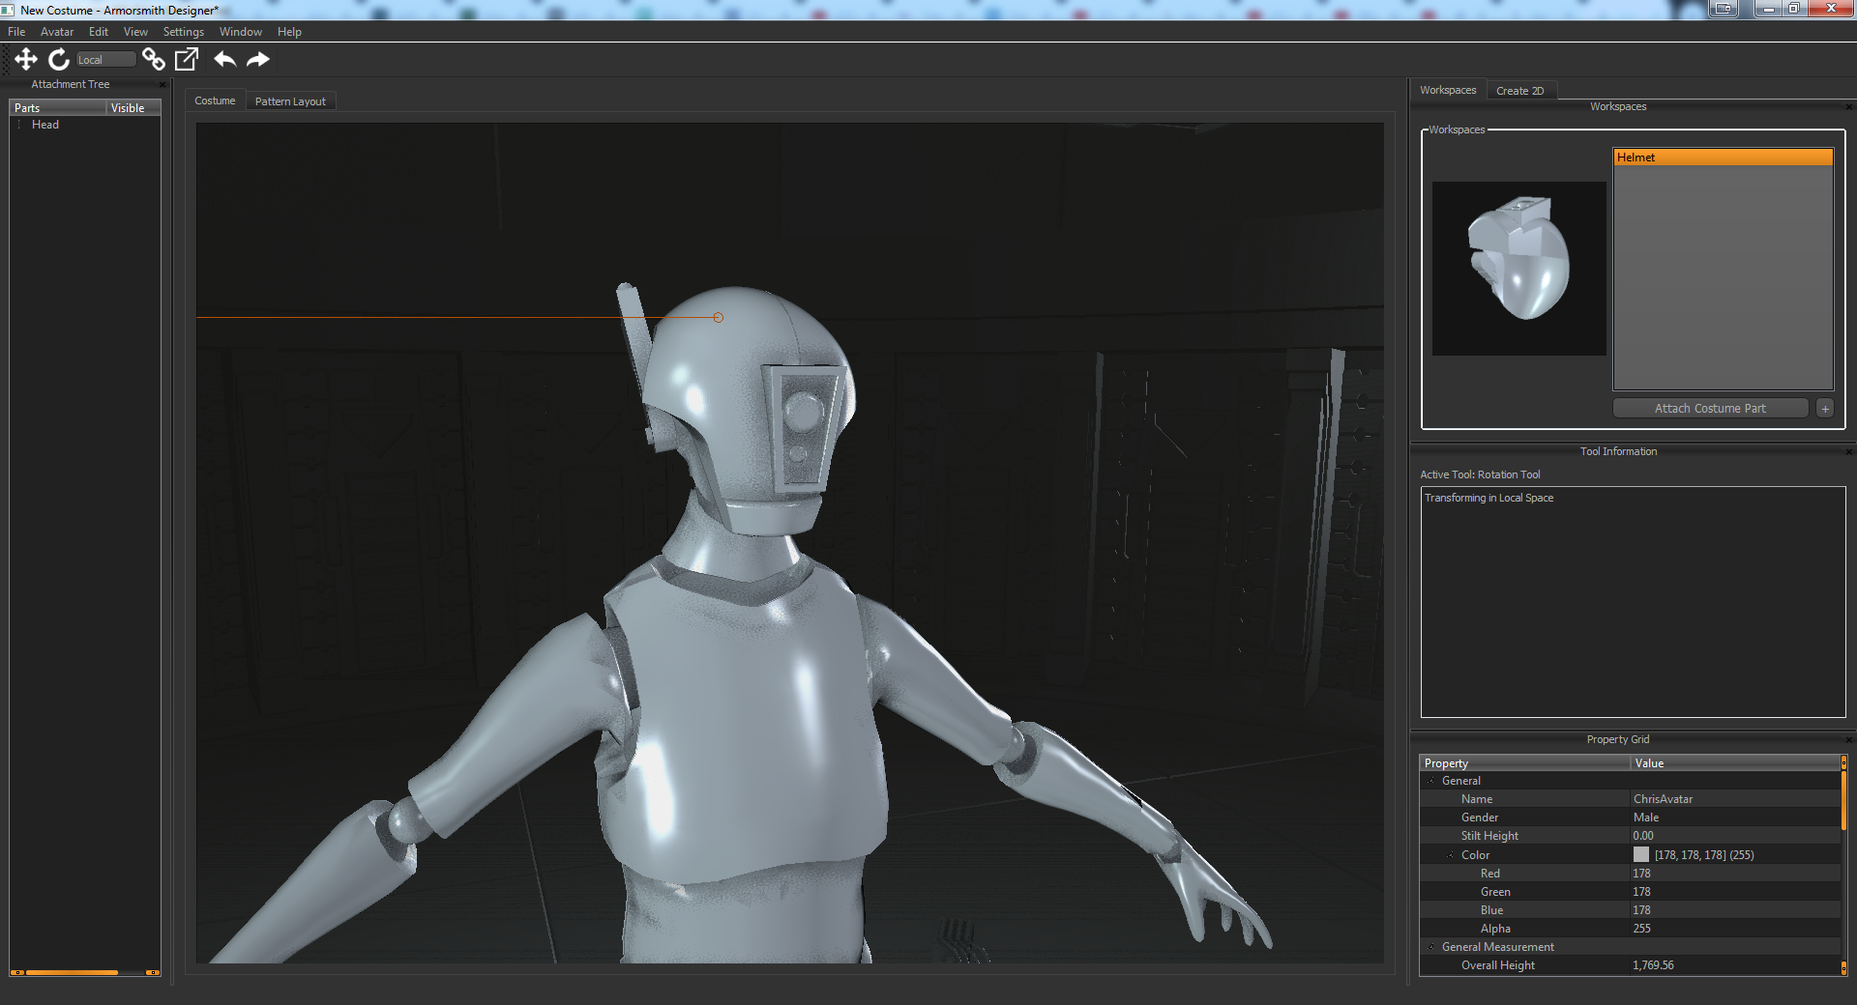Click the plus button beside Attach Costume Part
Image resolution: width=1857 pixels, height=1005 pixels.
(x=1825, y=409)
